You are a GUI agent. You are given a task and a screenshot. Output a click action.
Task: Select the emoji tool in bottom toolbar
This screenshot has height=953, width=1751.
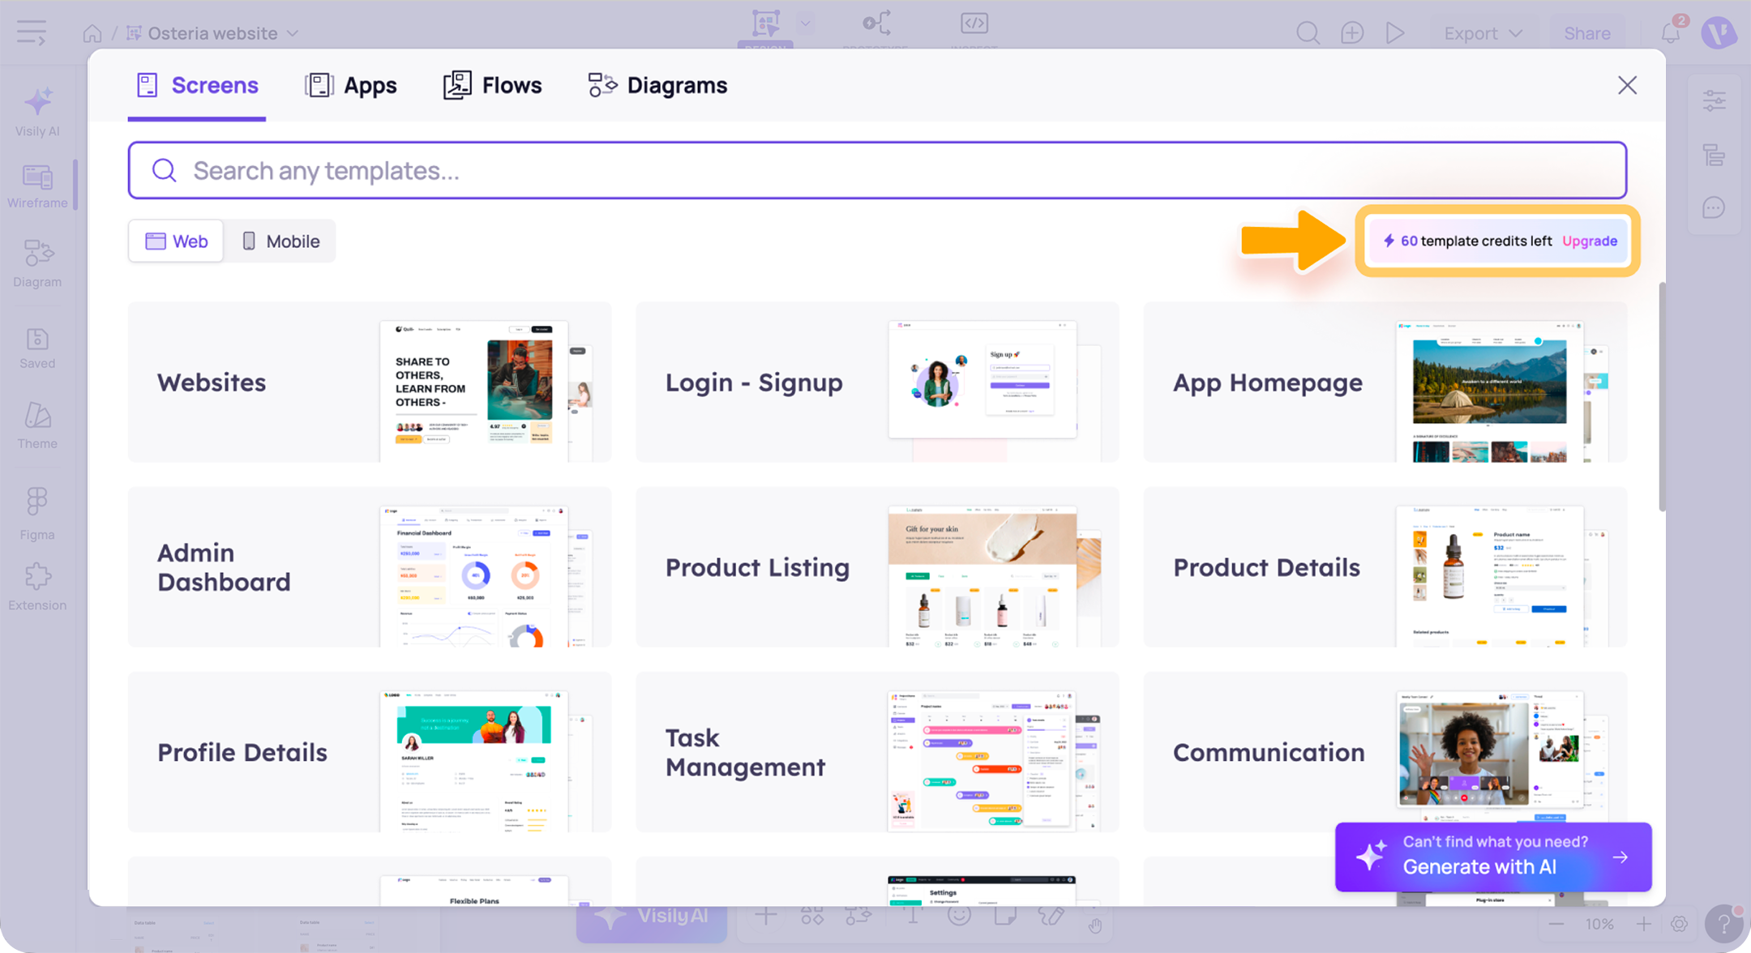[x=959, y=917]
